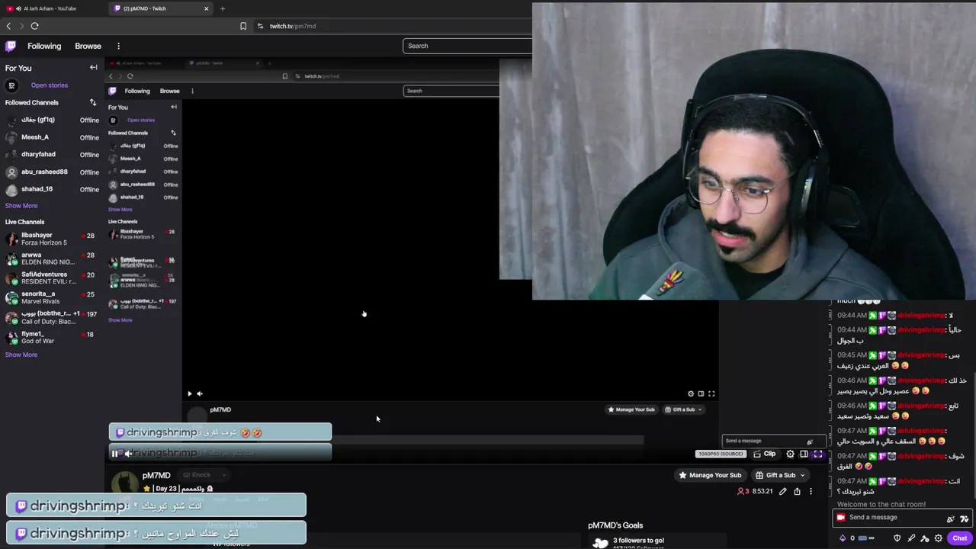
Task: Open chat settings gear
Action: click(x=939, y=538)
